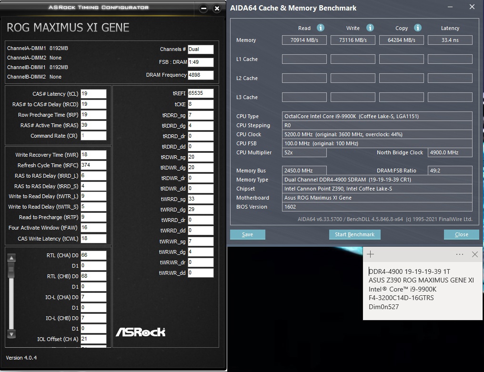Click the Memory Type value field
This screenshot has width=484, height=372.
coord(377,180)
